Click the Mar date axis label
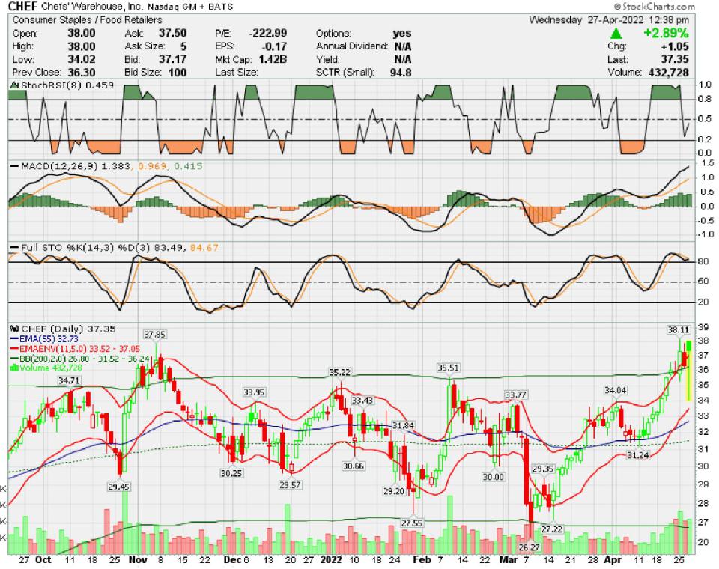 508,560
